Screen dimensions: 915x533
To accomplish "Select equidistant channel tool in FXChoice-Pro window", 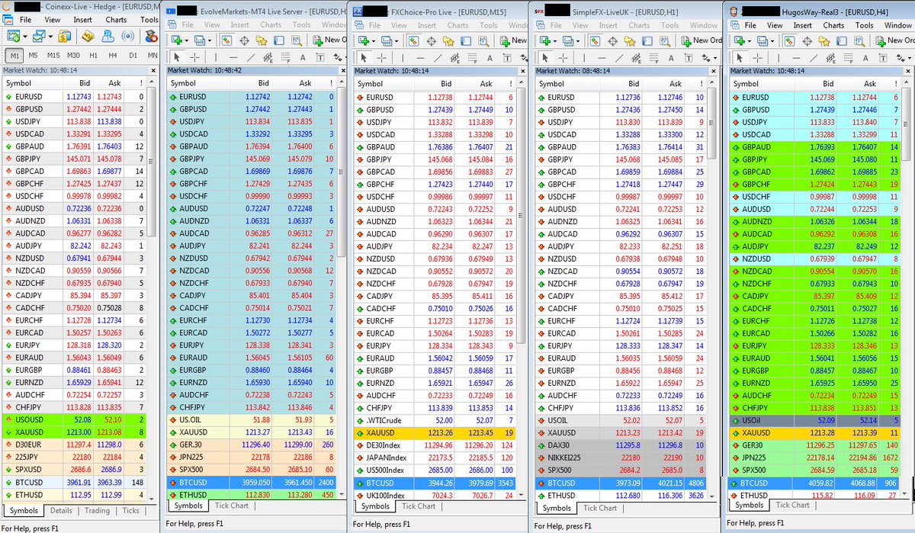I will click(455, 57).
